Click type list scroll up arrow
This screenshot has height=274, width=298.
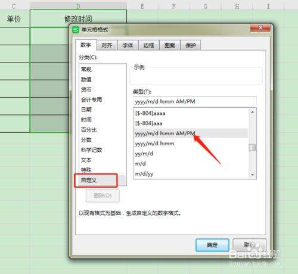pyautogui.click(x=252, y=112)
